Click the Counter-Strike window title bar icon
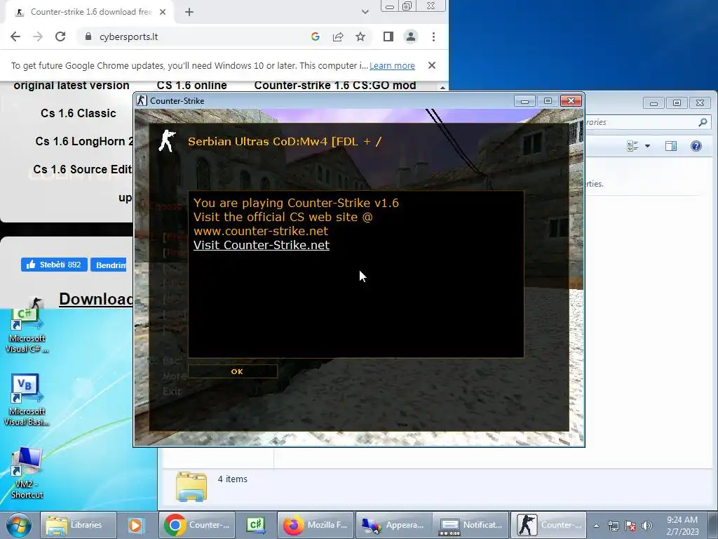Viewport: 718px width, 539px height. click(x=142, y=101)
